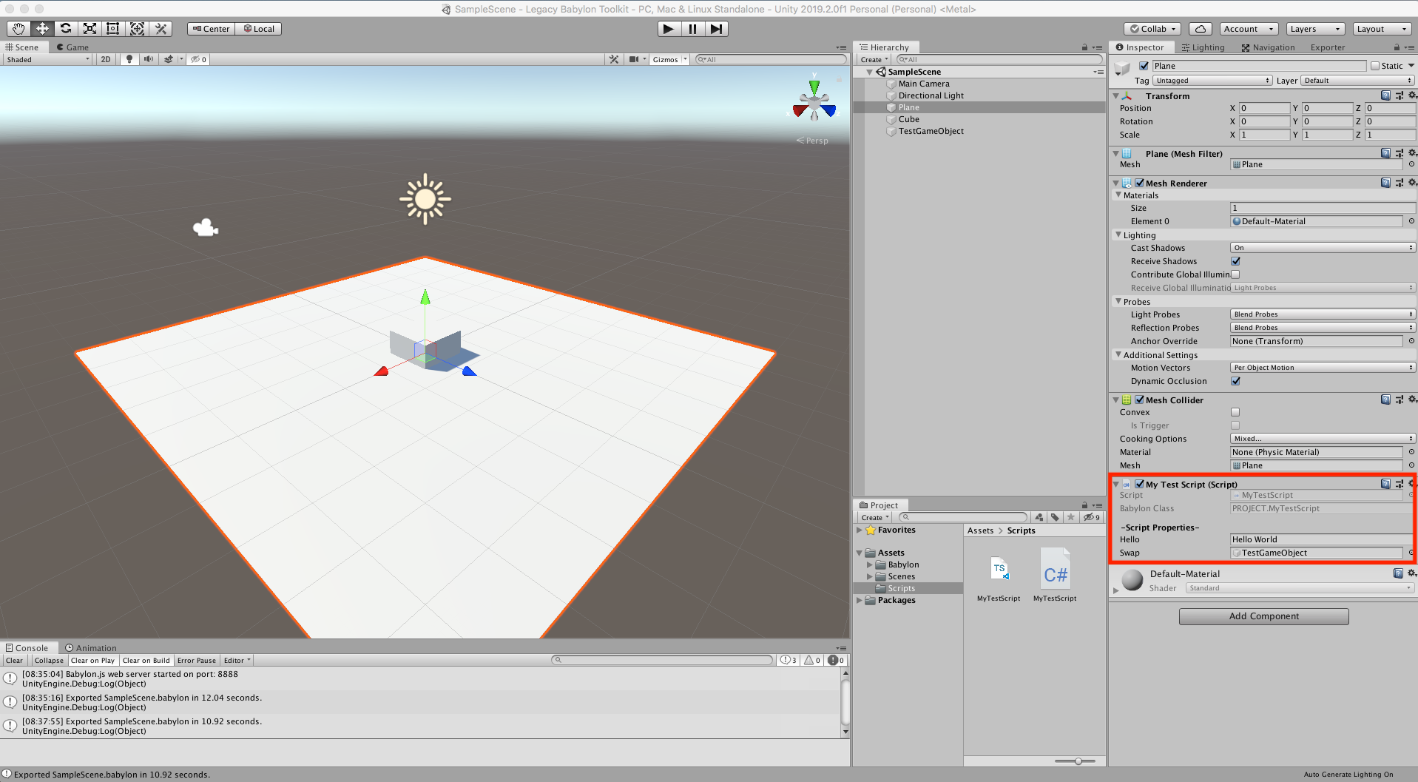Click the Directional Light sun gizmo in Scene
This screenshot has height=782, width=1418.
425,198
